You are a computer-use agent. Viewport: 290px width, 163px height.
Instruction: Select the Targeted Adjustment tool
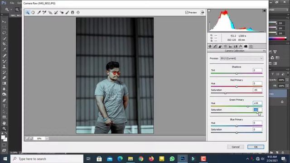[x=50, y=12]
